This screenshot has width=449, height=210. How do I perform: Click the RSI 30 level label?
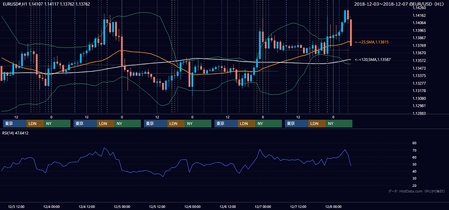click(x=414, y=178)
